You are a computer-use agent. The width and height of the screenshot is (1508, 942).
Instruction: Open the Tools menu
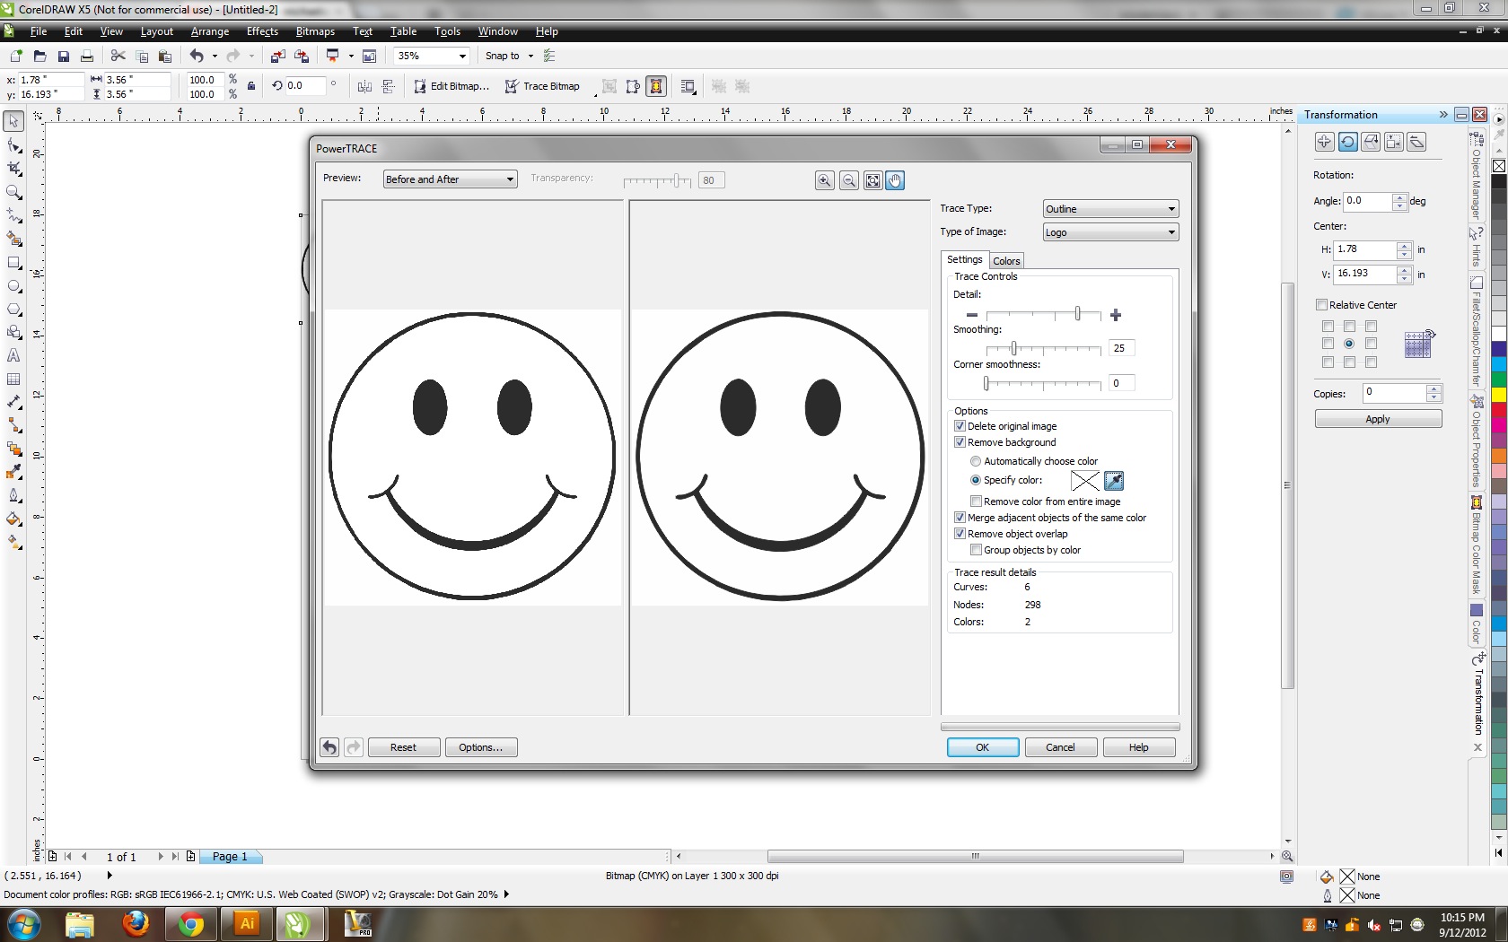[x=447, y=31]
